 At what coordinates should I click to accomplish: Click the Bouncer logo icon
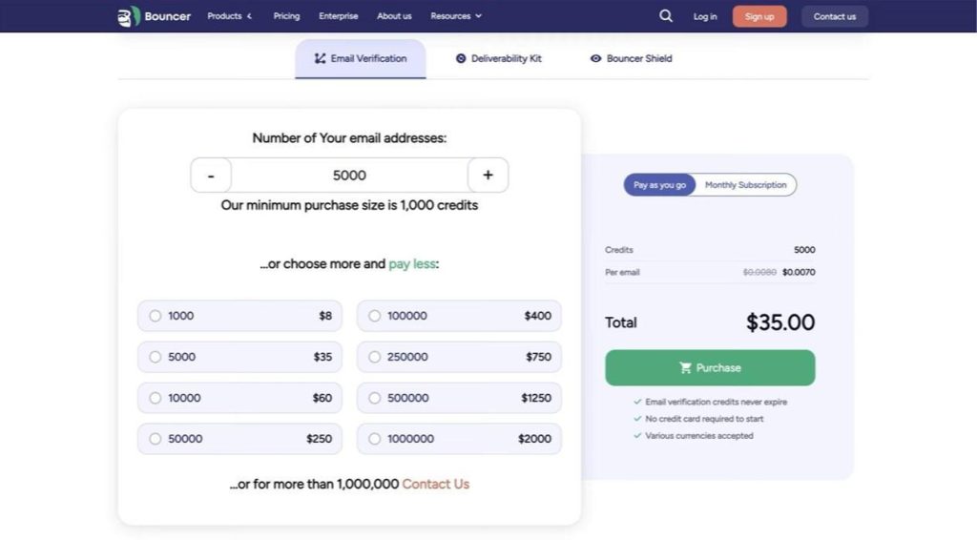click(x=129, y=16)
